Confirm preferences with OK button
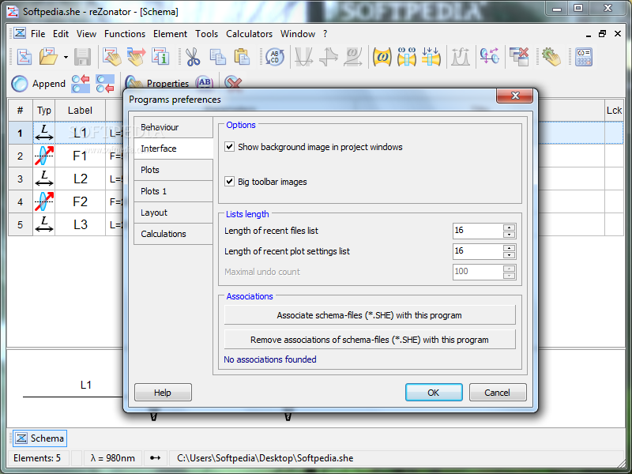This screenshot has width=632, height=474. point(434,392)
